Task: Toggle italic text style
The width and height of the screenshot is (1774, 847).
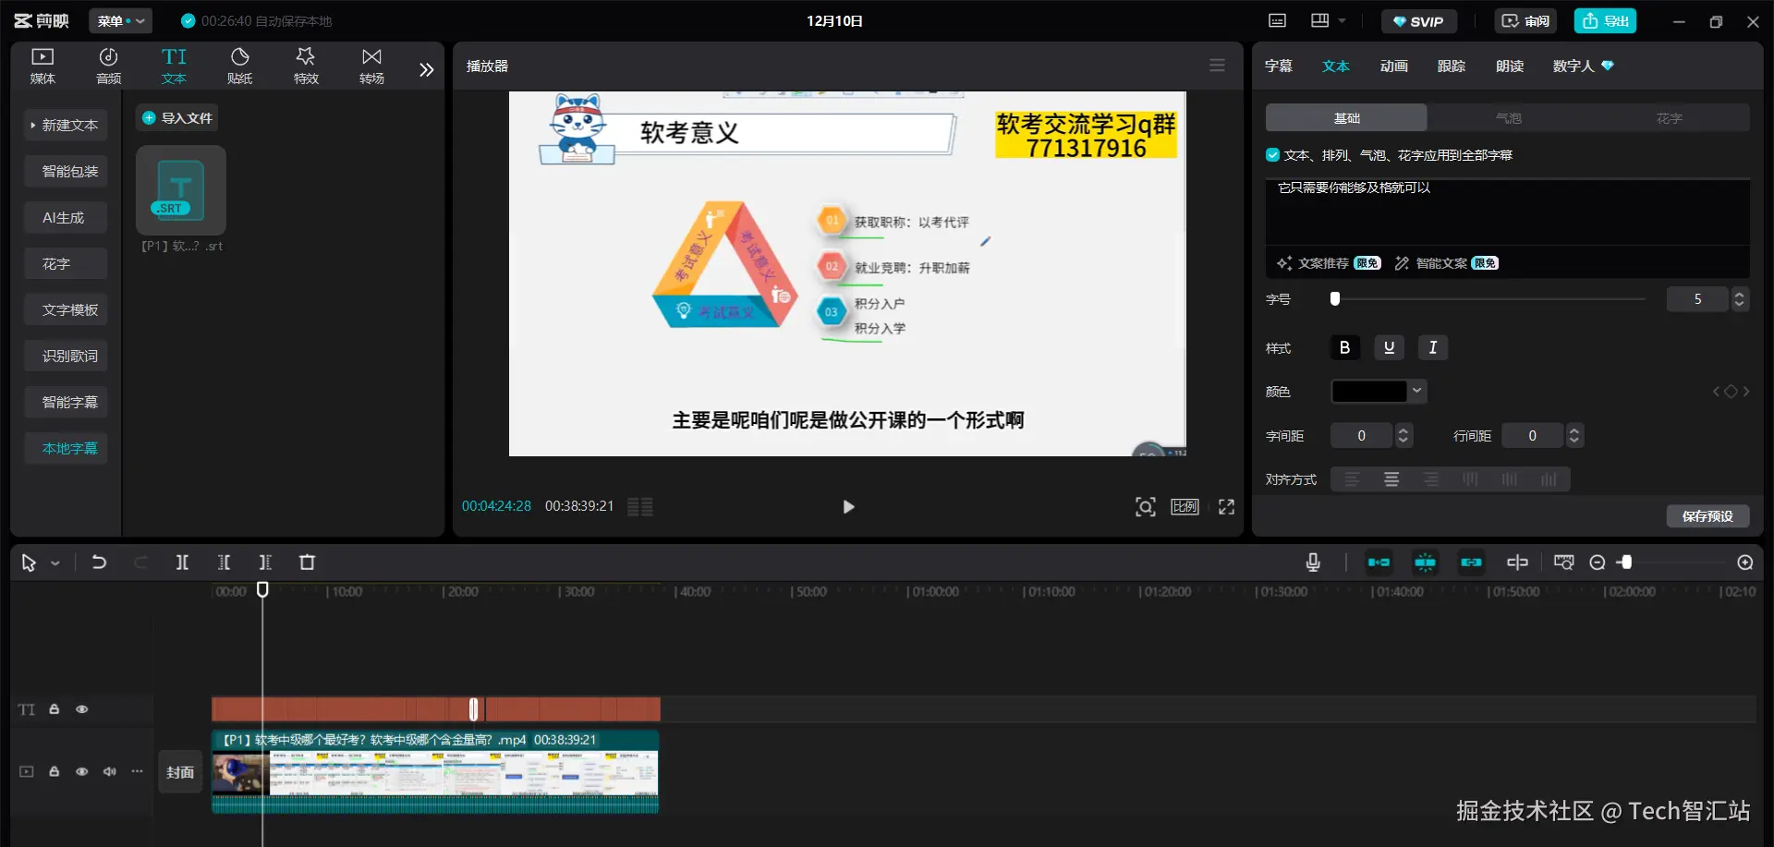Action: [x=1433, y=347]
